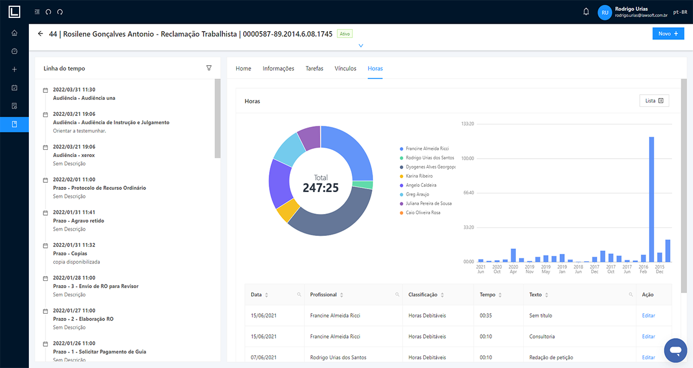The image size is (693, 368).
Task: Toggle Dyogenes Alves legend entry
Action: pos(427,167)
